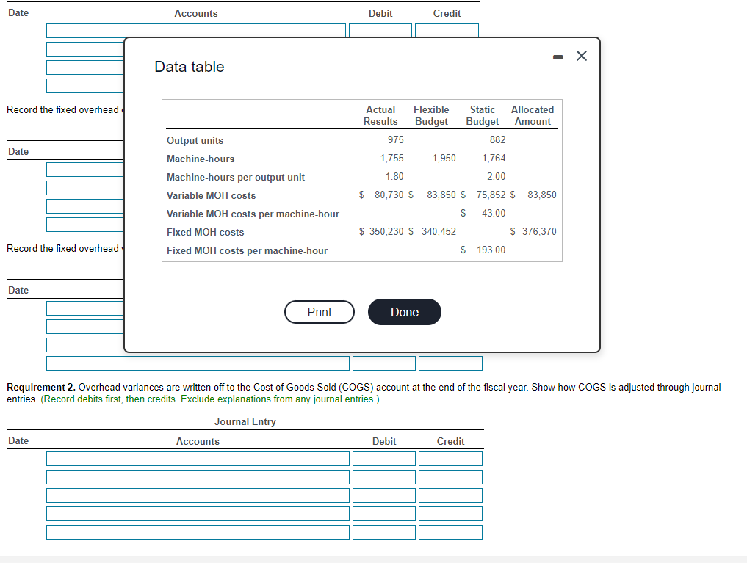Click the topmost Accounts entry field on screen
The height and width of the screenshot is (563, 747).
coord(195,30)
